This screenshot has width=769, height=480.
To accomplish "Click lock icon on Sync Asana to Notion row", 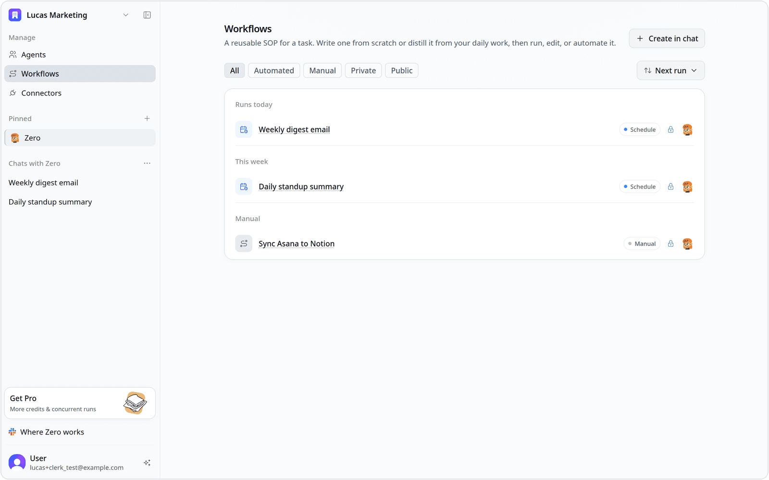I will click(x=670, y=244).
